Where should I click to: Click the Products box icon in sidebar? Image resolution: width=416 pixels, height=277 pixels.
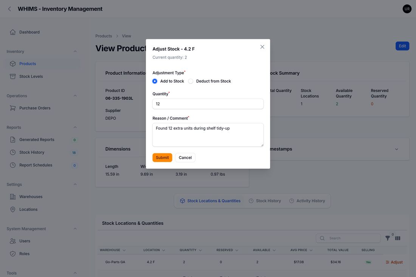pyautogui.click(x=13, y=63)
